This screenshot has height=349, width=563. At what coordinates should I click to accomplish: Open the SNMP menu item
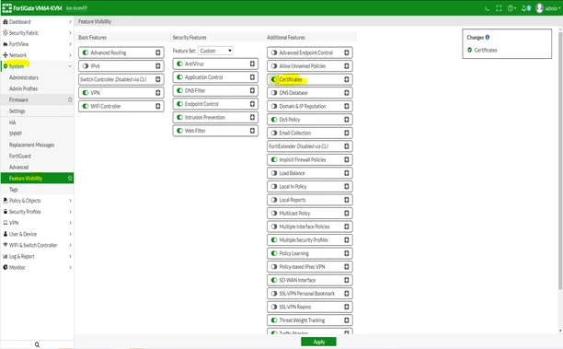pos(16,134)
